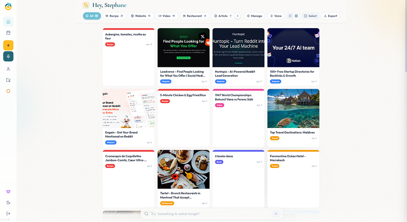Filter by Recipe category
407x222 pixels.
[x=114, y=16]
